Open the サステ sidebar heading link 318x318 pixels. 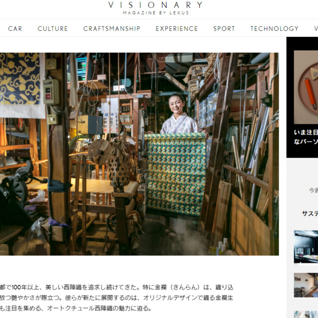click(x=310, y=213)
